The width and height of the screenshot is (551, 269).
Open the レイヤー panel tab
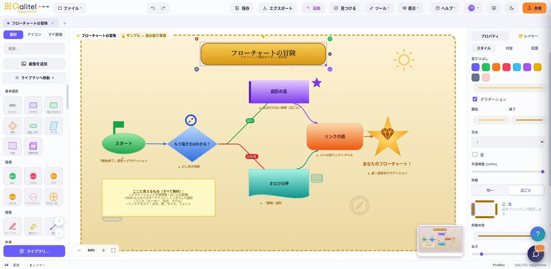click(528, 36)
